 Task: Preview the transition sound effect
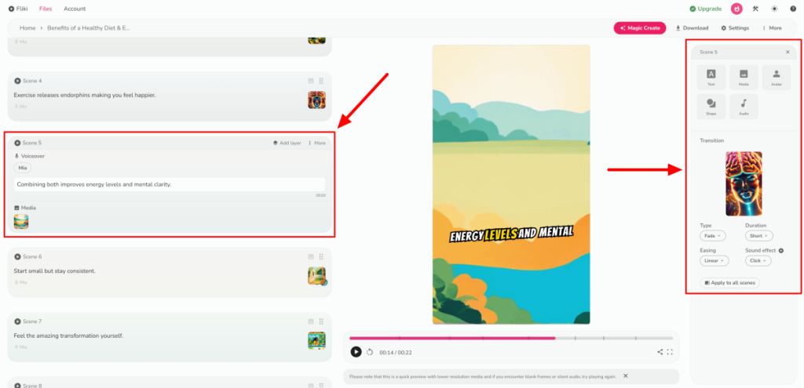pos(780,251)
